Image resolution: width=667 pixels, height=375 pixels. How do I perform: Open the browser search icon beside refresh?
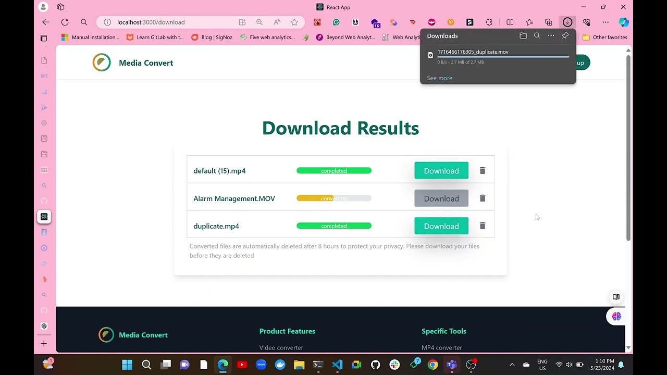(x=84, y=22)
